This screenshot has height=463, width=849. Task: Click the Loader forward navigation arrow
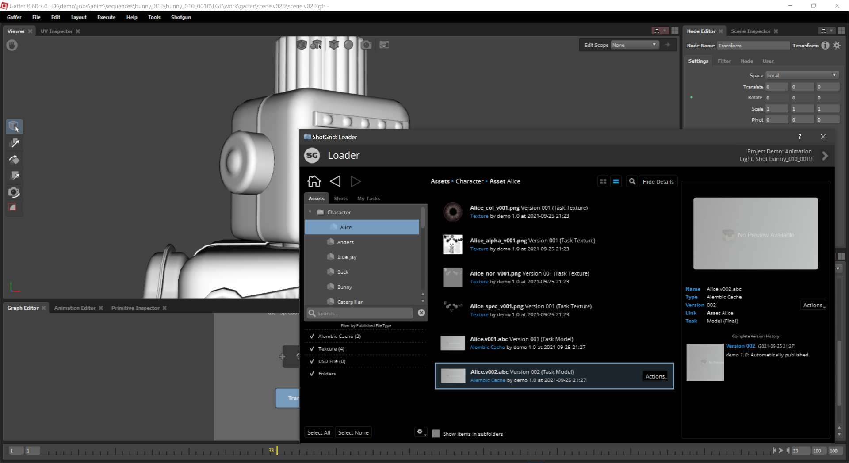(x=356, y=181)
